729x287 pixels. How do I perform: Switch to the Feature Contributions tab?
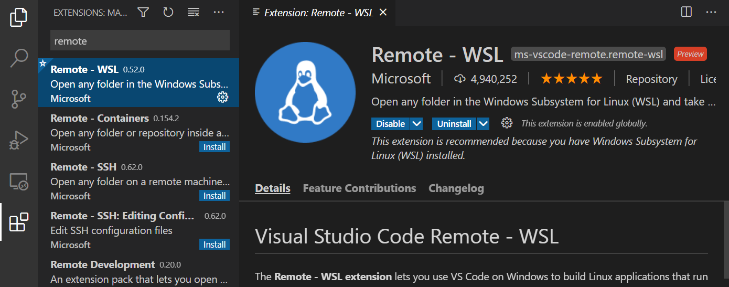[359, 188]
